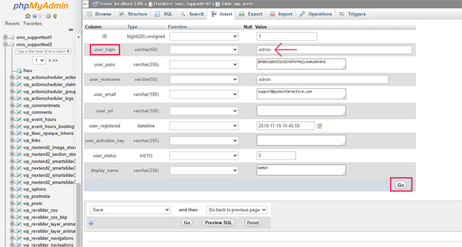Click the Preview SQL button
This screenshot has width=462, height=247.
click(x=218, y=223)
